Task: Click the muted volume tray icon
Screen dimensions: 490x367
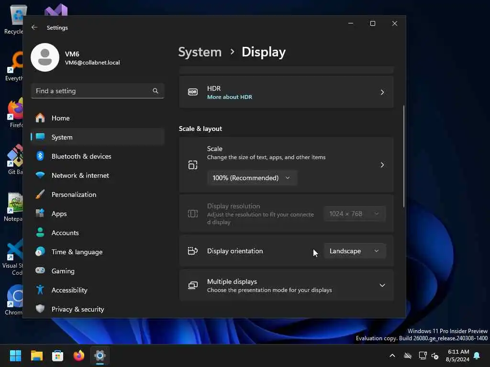Action: coord(435,356)
